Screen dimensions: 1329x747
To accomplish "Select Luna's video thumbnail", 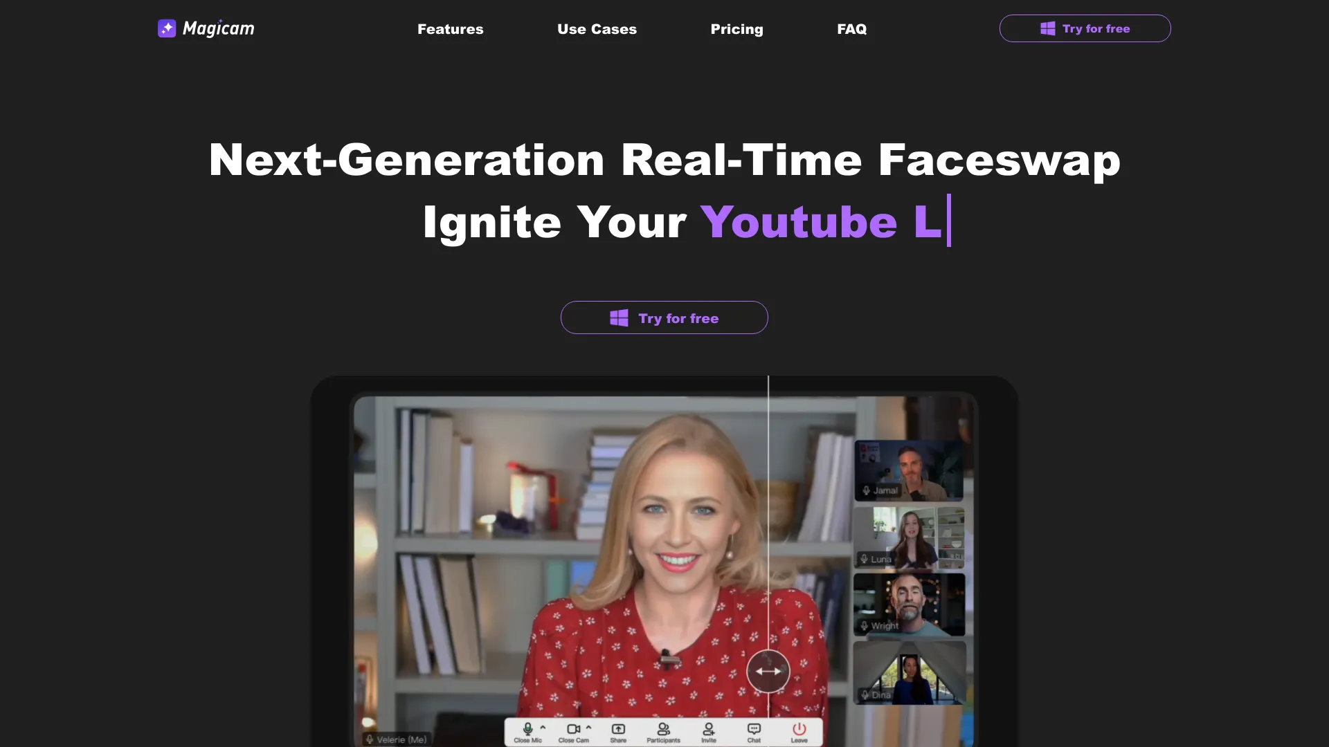I will [x=909, y=537].
